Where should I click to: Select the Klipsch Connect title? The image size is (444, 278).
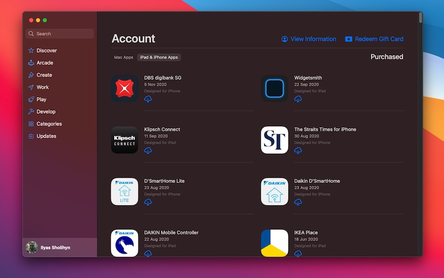(162, 129)
